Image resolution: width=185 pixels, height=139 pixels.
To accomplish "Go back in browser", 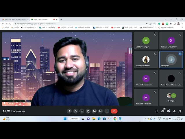I will coord(3,24).
